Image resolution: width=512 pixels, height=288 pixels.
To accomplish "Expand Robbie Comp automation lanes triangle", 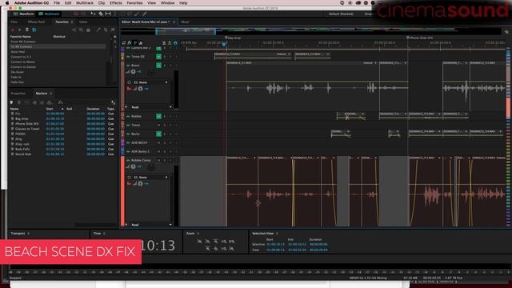I will coord(126,225).
